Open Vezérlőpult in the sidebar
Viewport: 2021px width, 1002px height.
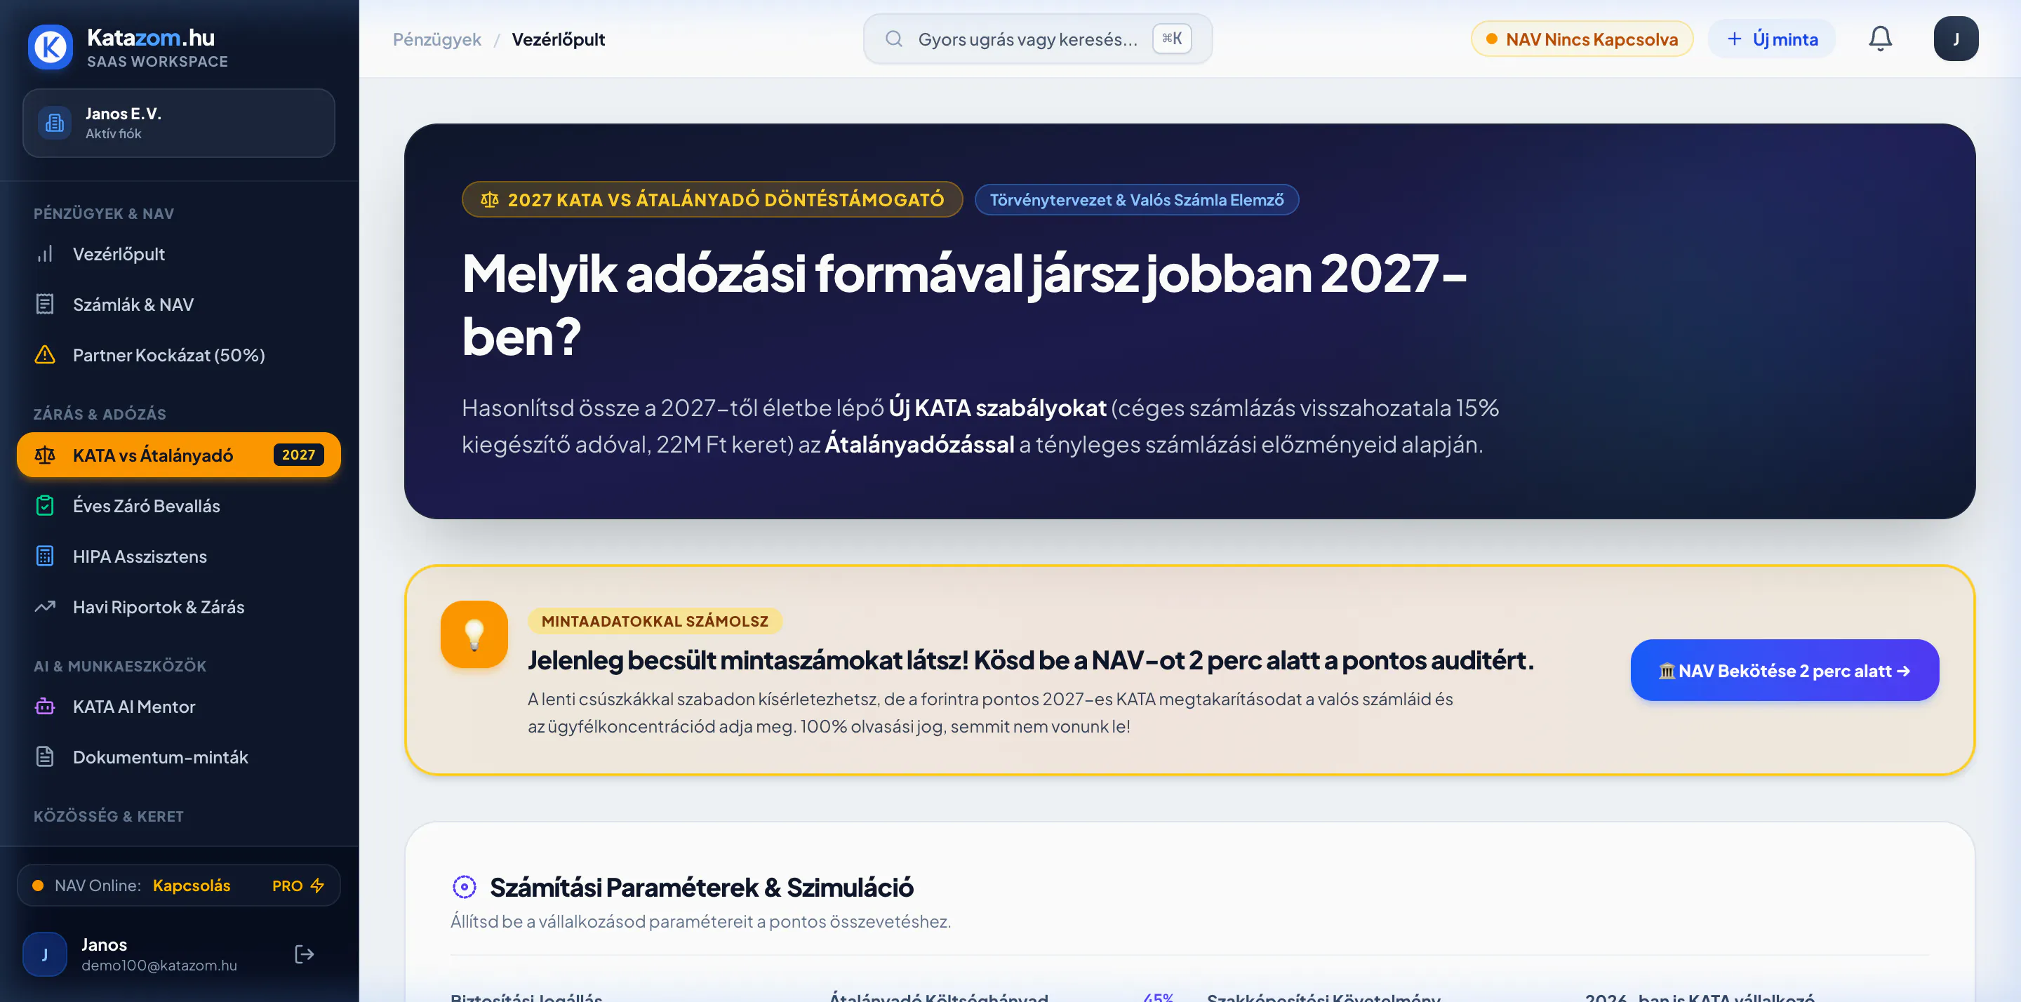tap(179, 254)
